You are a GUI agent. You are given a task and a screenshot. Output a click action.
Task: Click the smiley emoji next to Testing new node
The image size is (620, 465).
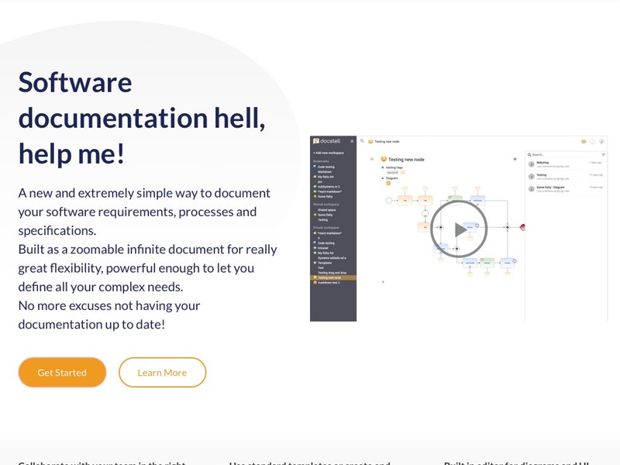pos(384,160)
